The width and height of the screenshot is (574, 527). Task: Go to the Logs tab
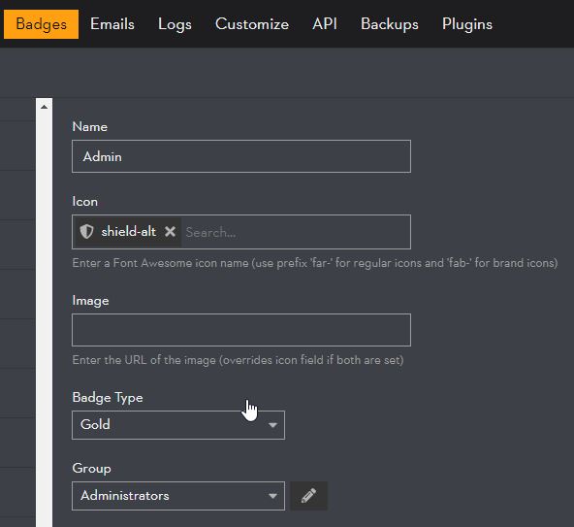tap(175, 24)
